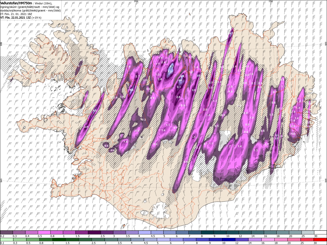Select the '2.7' value on the map
The height and width of the screenshot is (245, 327).
coord(137,76)
